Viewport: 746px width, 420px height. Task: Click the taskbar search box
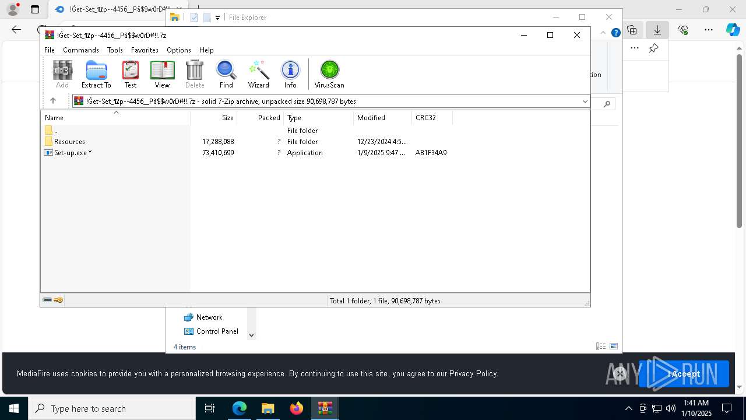click(112, 408)
